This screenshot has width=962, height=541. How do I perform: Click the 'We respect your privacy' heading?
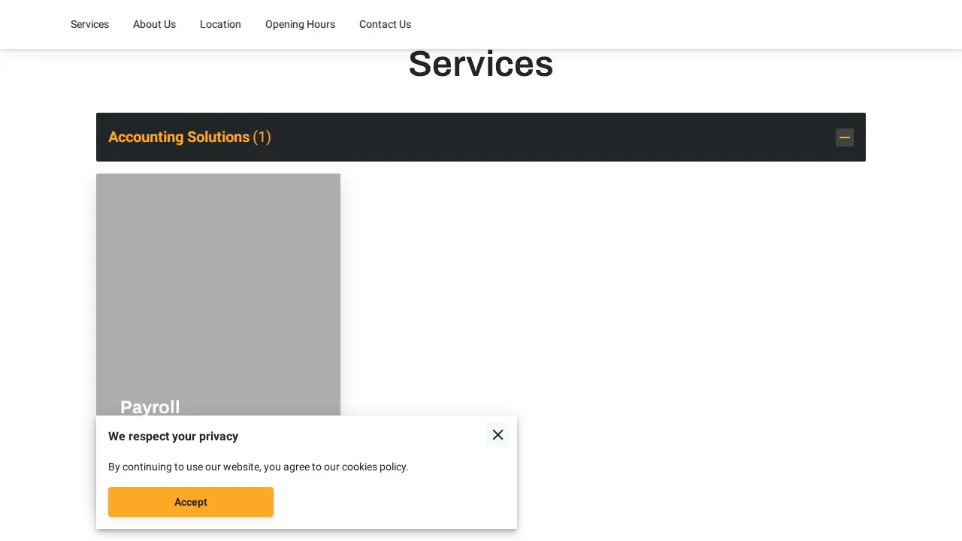point(173,437)
